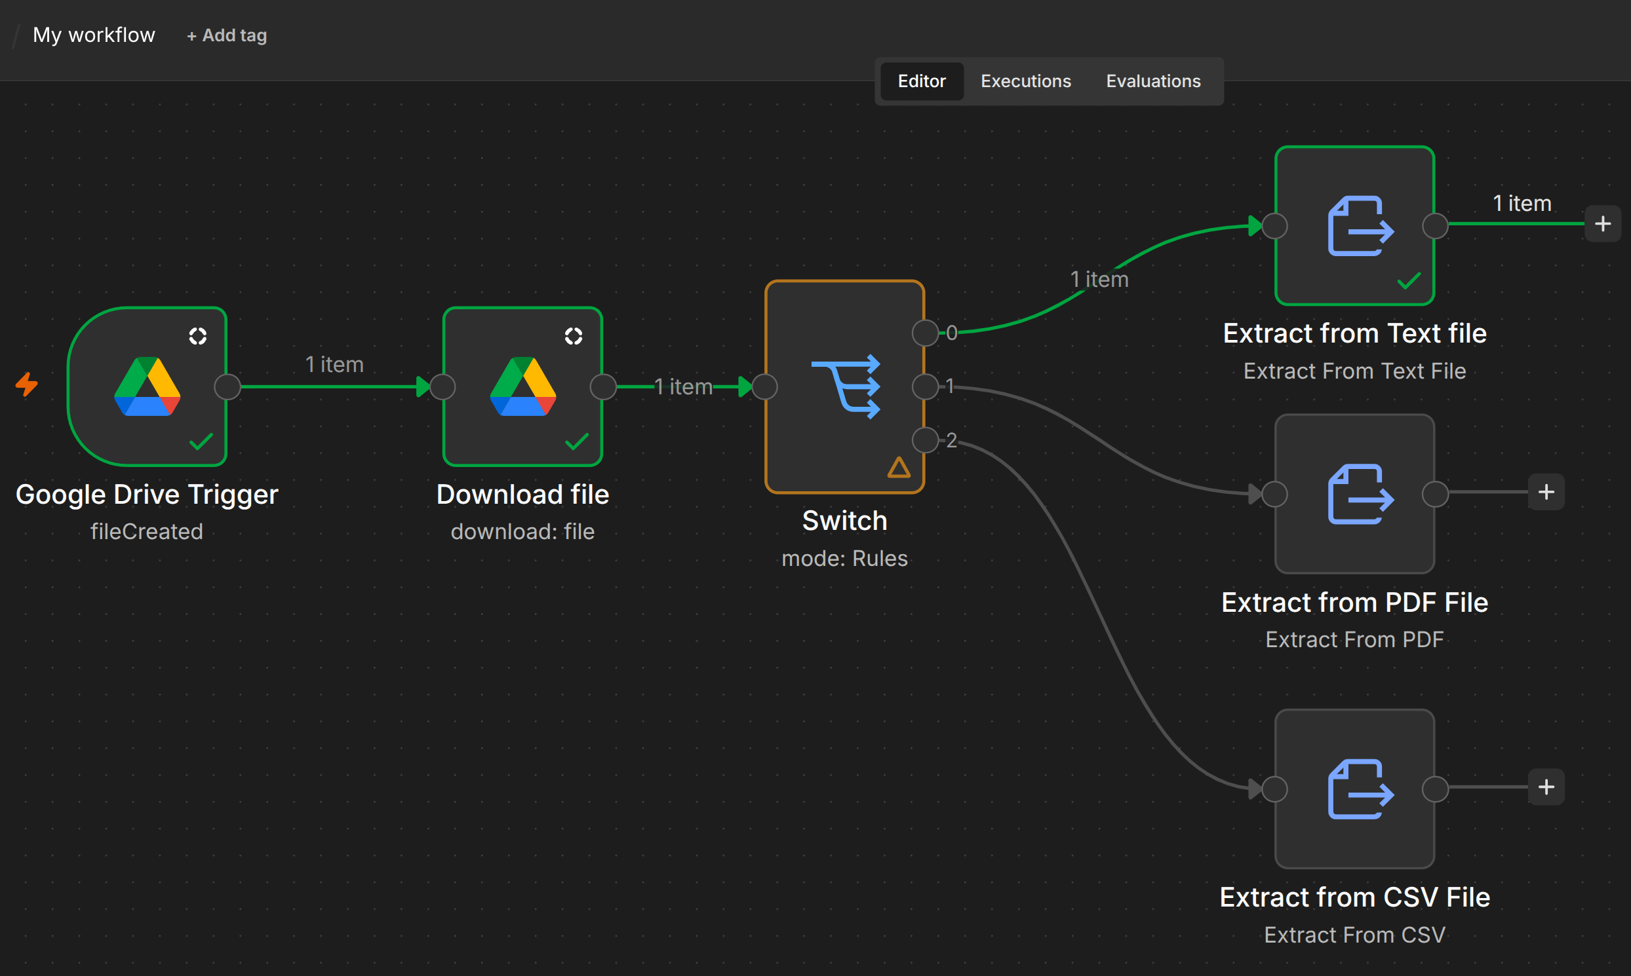Click "1 item" label after Extract from Text file

[1522, 203]
